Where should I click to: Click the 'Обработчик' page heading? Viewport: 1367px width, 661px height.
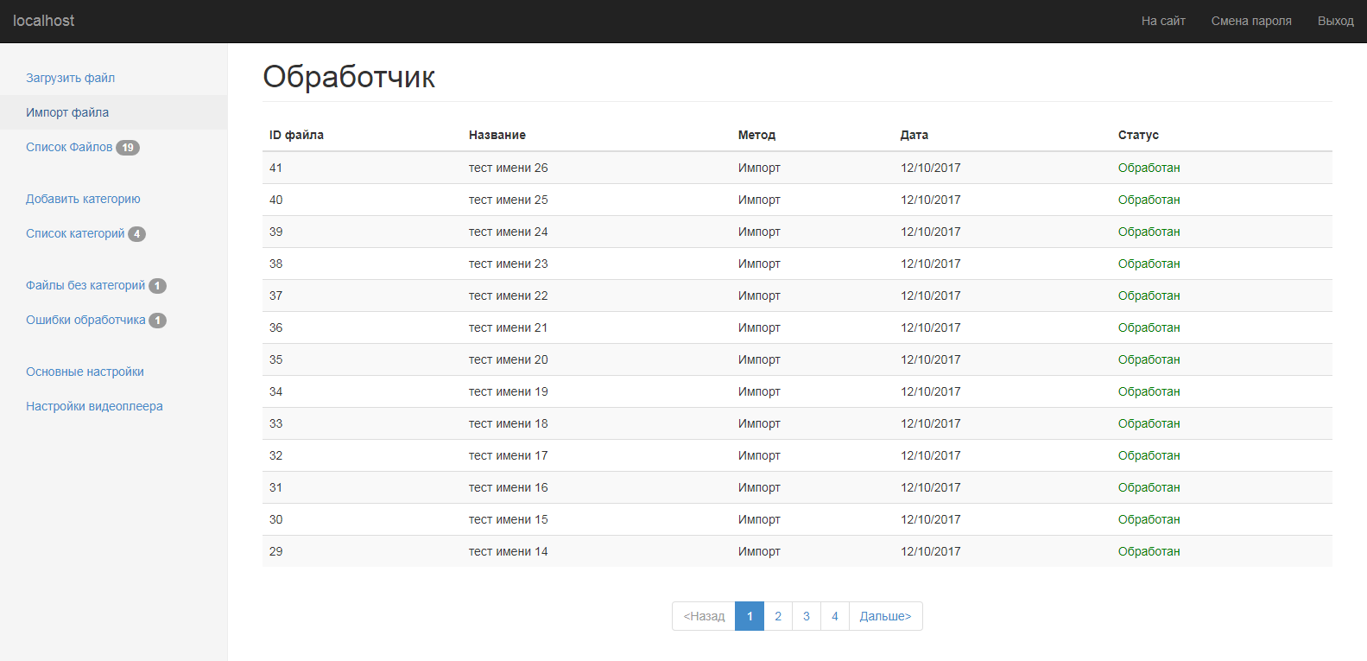click(x=349, y=77)
